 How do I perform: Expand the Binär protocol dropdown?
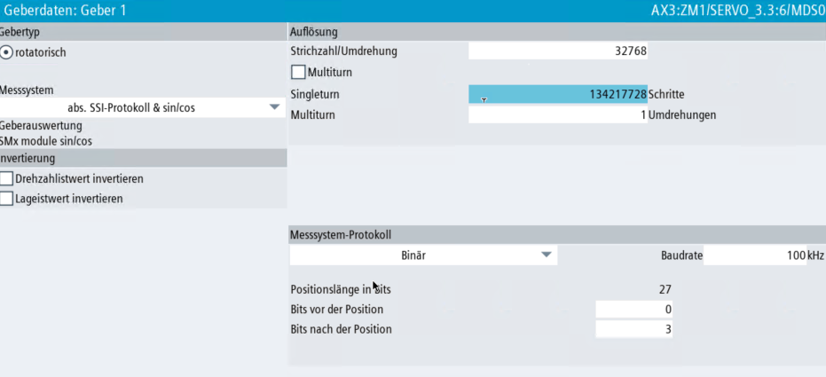(x=547, y=255)
